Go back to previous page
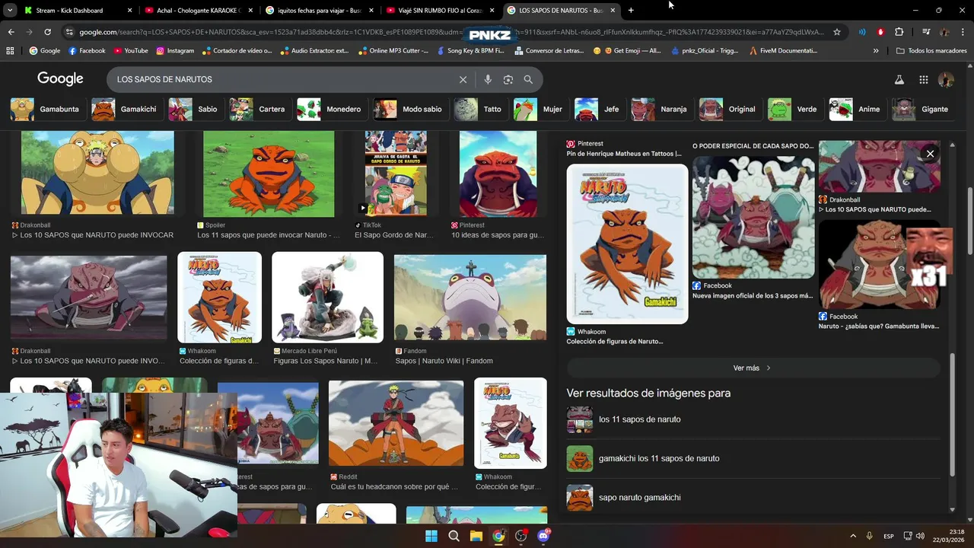 pyautogui.click(x=11, y=32)
